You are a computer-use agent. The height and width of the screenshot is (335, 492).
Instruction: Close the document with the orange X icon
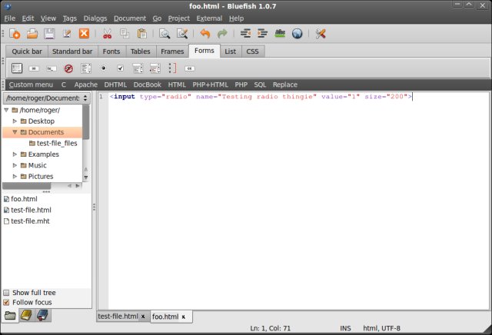[84, 33]
